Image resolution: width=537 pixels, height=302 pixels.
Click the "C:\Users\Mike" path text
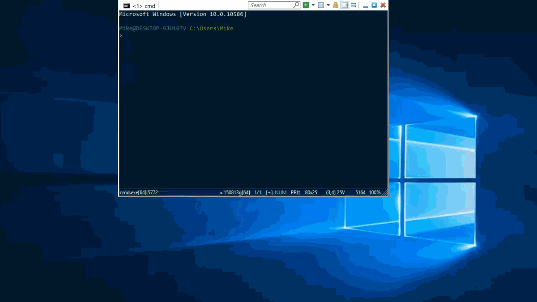pyautogui.click(x=211, y=29)
